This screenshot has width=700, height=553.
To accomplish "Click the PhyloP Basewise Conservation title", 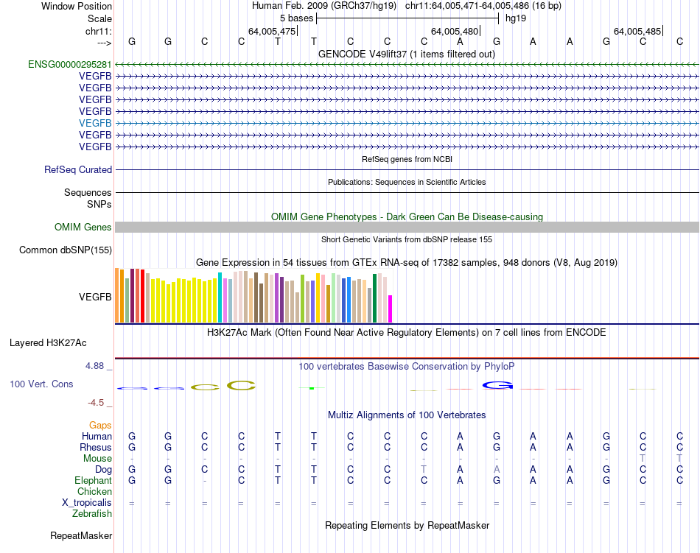I will tap(407, 367).
